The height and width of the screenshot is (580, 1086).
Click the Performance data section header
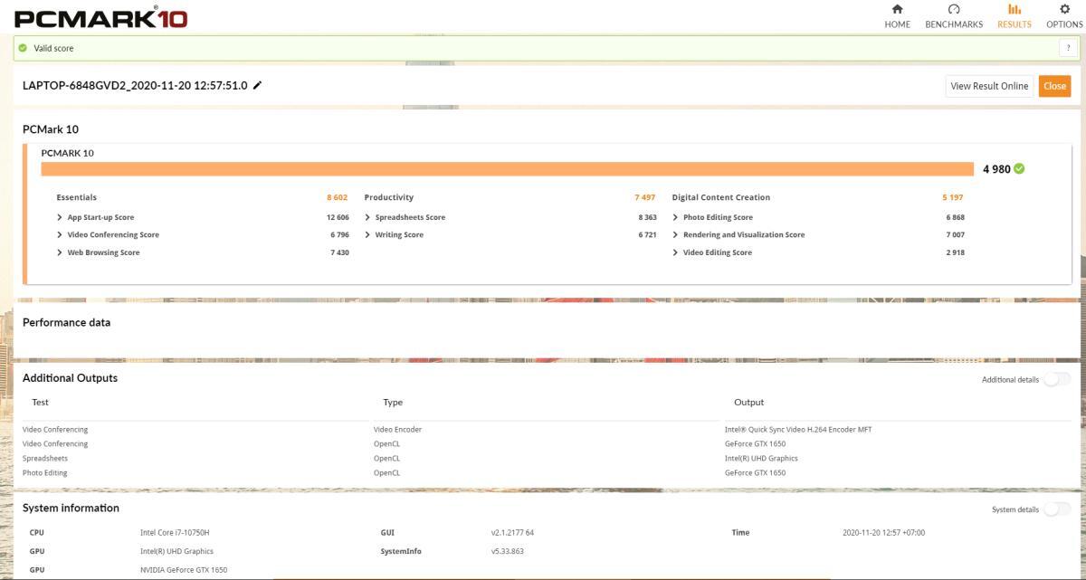[x=67, y=322]
